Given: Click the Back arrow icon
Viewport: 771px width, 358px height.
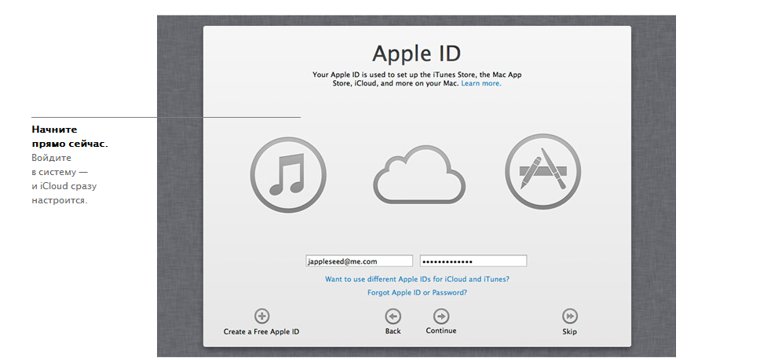Looking at the screenshot, I should tap(393, 316).
